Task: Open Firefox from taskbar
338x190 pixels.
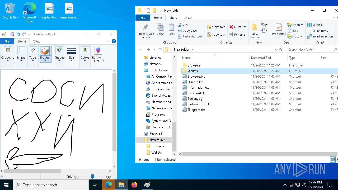Action: pos(134,185)
